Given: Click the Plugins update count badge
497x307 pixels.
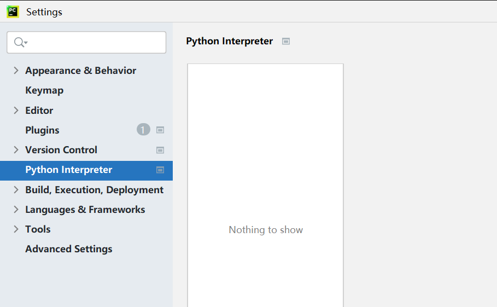Looking at the screenshot, I should click(x=143, y=129).
